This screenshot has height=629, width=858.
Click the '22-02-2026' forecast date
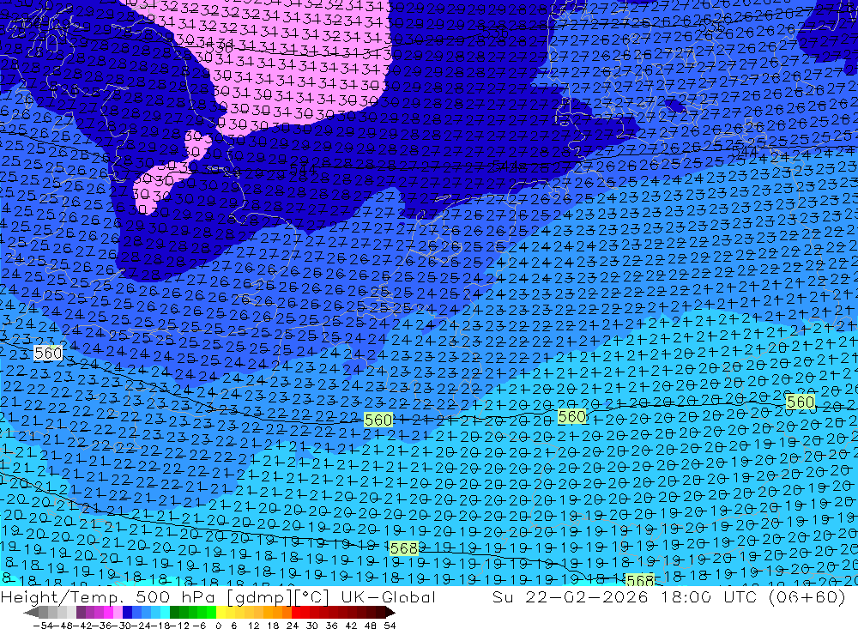tap(587, 596)
